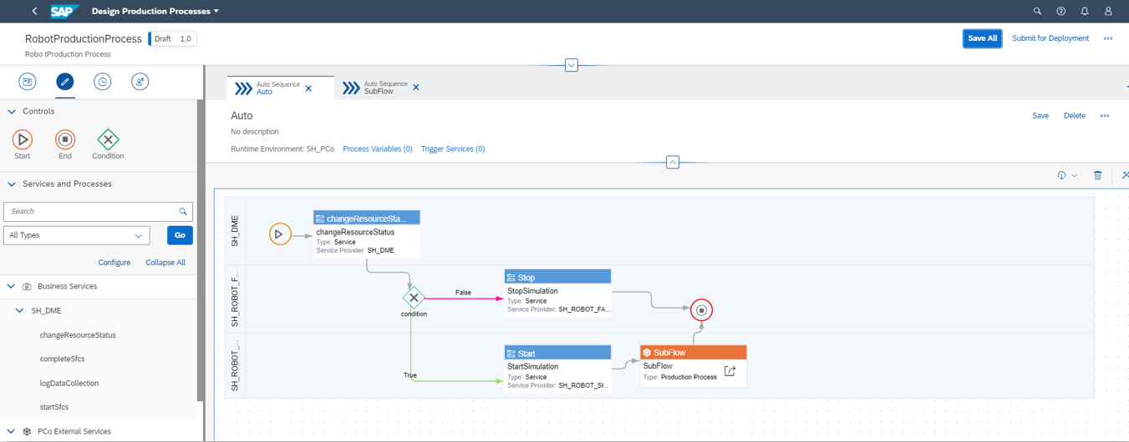Pick the Condition control icon
This screenshot has width=1129, height=442.
tap(108, 139)
